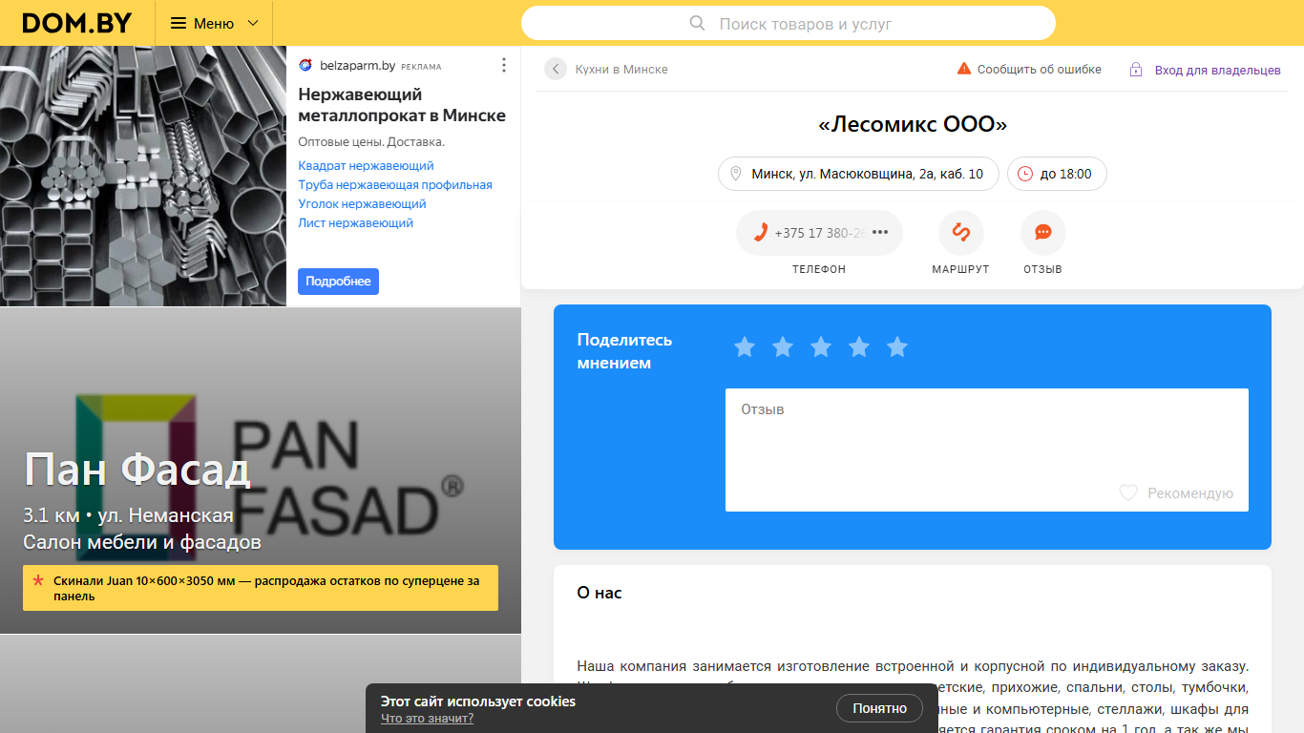Show working hours до 18:00

[x=1057, y=174]
